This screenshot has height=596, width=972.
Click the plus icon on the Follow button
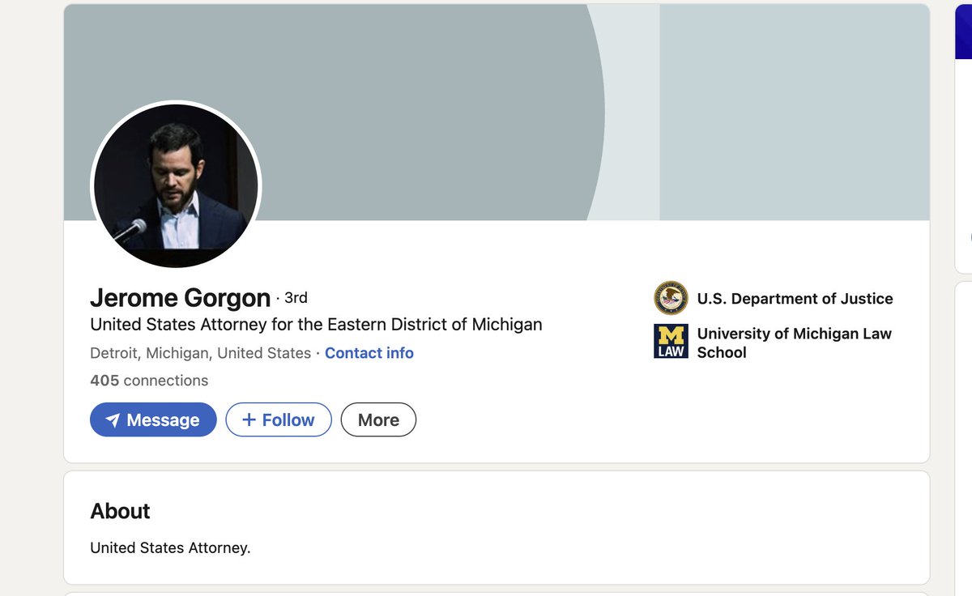tap(249, 419)
